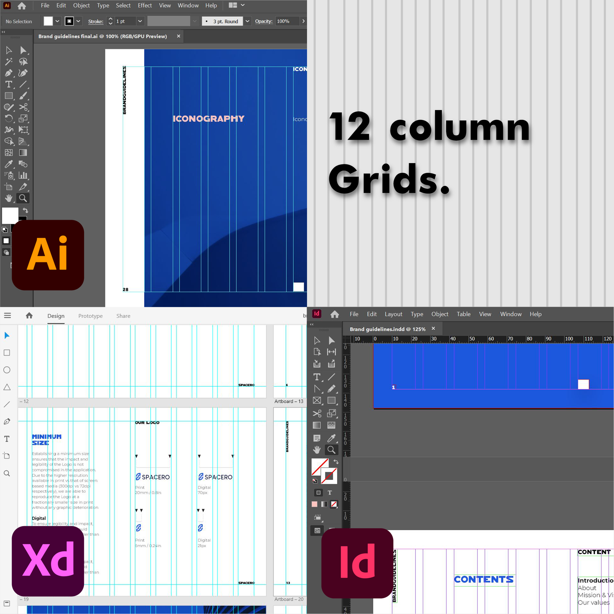Select the Eyedropper tool

pos(8,164)
